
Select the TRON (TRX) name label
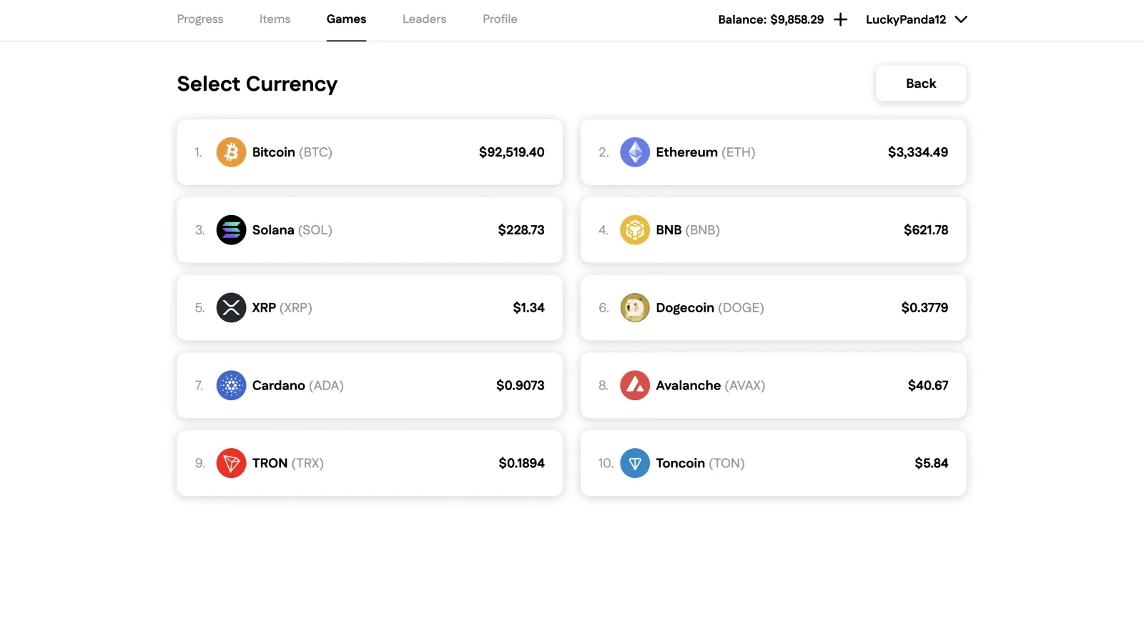tap(288, 463)
